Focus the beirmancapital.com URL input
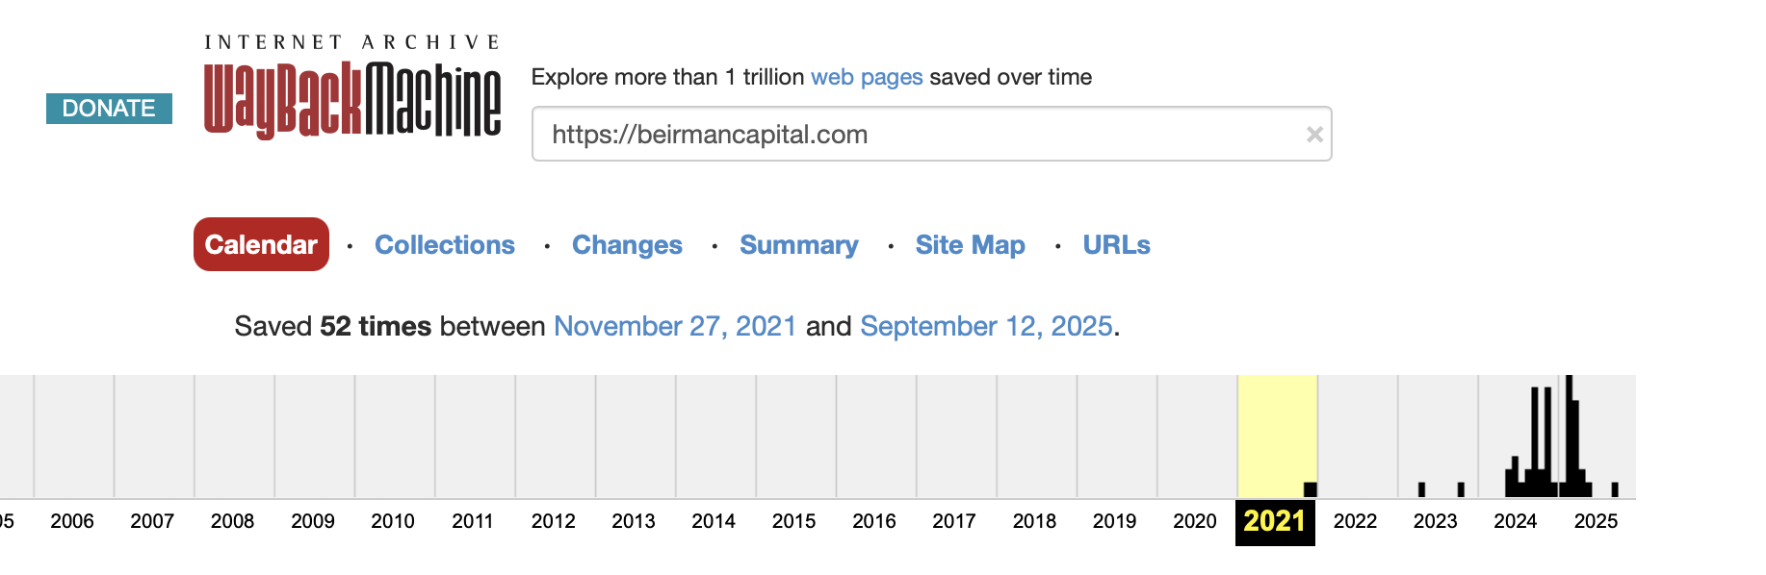 [931, 134]
